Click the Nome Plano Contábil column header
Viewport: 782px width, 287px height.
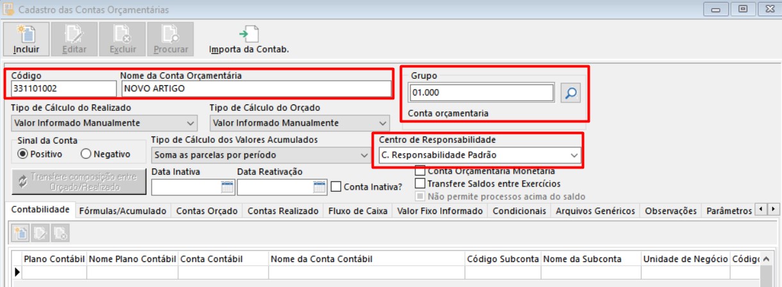point(132,259)
